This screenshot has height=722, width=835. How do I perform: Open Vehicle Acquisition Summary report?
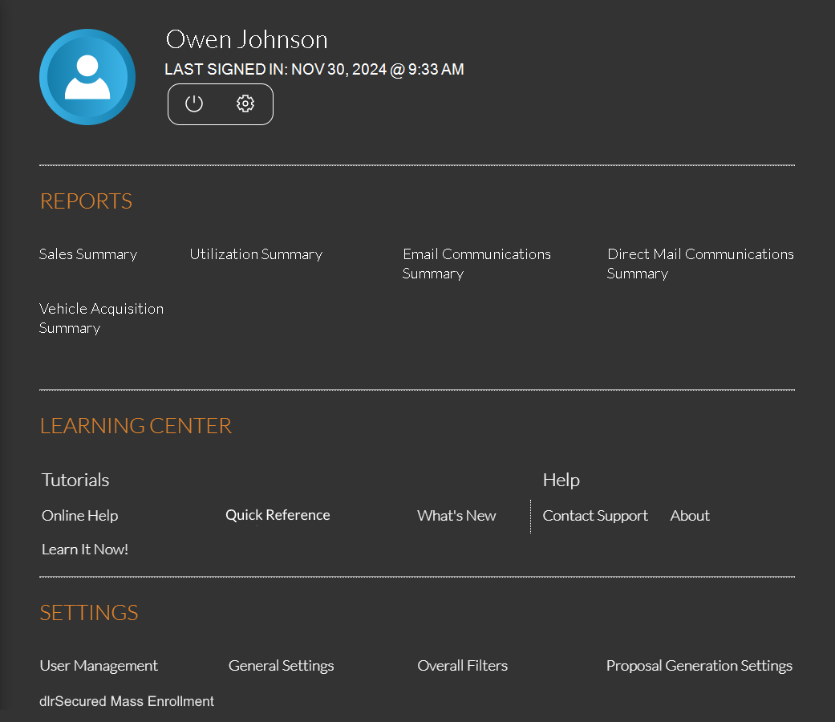[101, 318]
